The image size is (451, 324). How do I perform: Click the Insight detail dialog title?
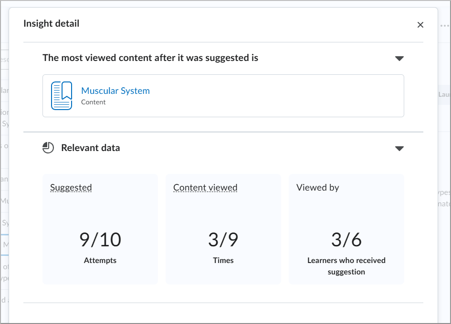(x=51, y=23)
